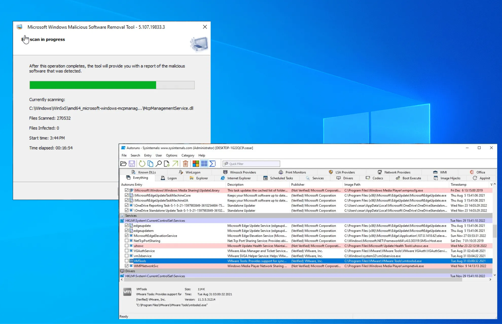Enable the NetTcpPortSharing service checkbox
Screen dimensions: 502x324
coord(127,241)
